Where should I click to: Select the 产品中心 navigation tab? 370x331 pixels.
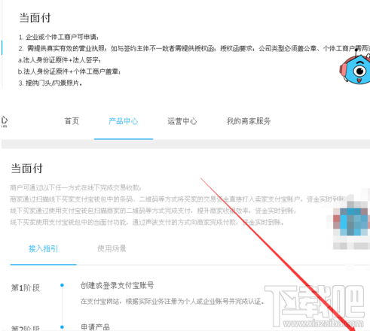[124, 121]
